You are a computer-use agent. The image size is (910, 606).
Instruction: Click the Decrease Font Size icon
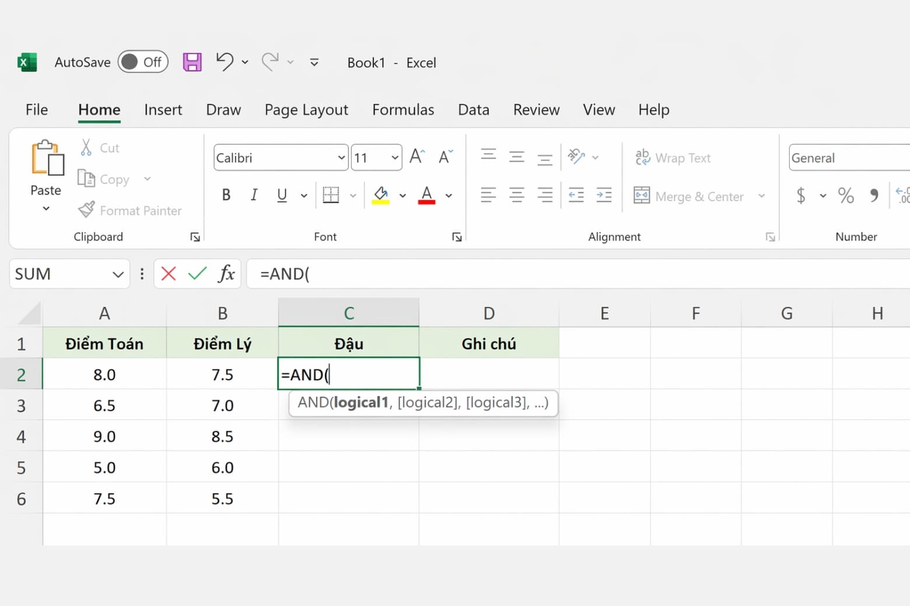[446, 157]
